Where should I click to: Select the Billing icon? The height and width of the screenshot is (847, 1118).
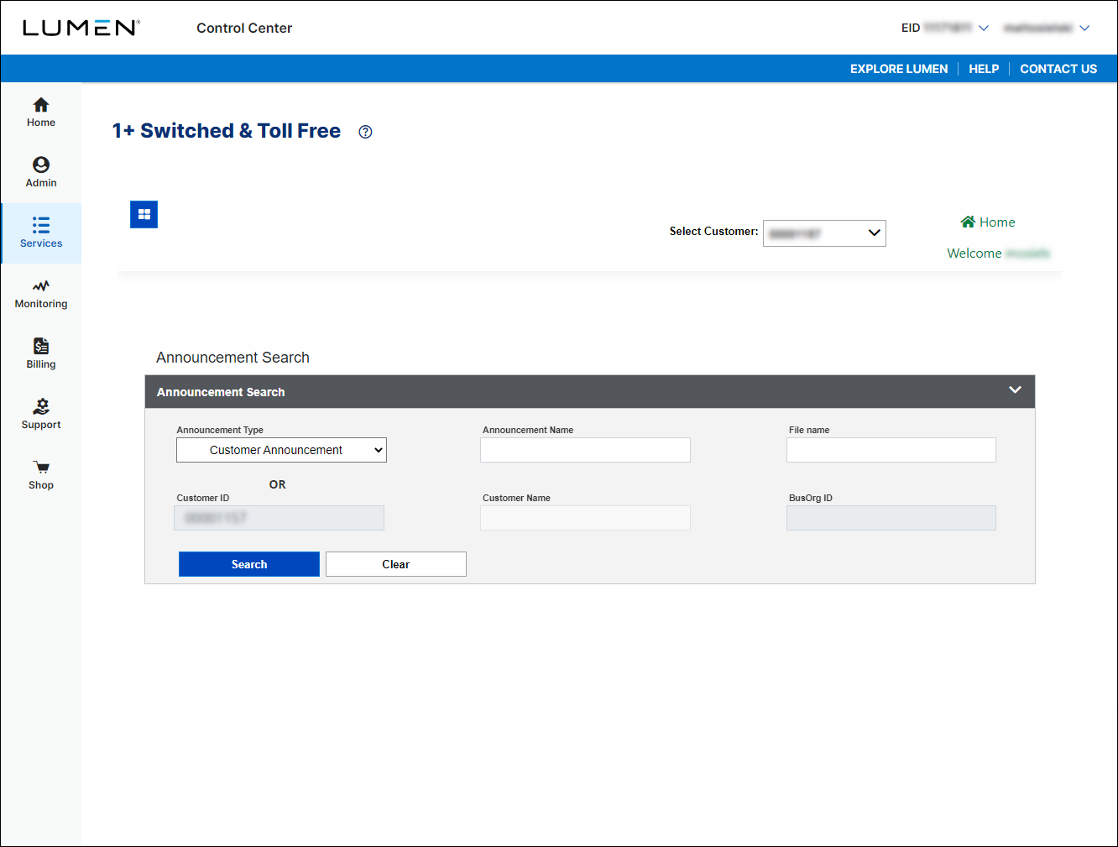tap(40, 353)
